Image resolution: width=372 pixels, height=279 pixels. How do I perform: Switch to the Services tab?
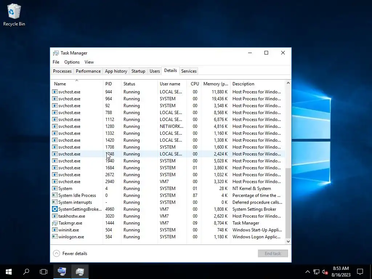pos(189,71)
